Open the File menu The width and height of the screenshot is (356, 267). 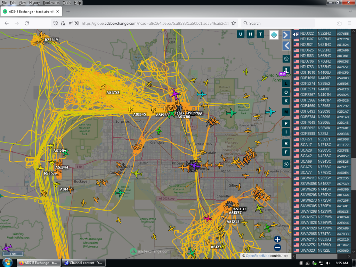[4, 3]
